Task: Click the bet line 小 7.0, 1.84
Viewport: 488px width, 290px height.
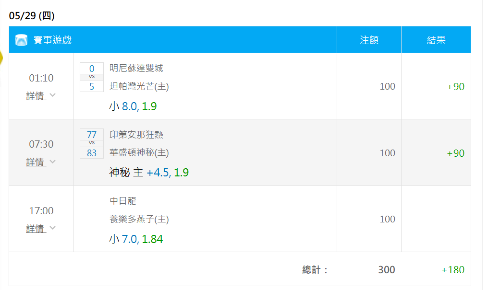Action: click(x=136, y=239)
